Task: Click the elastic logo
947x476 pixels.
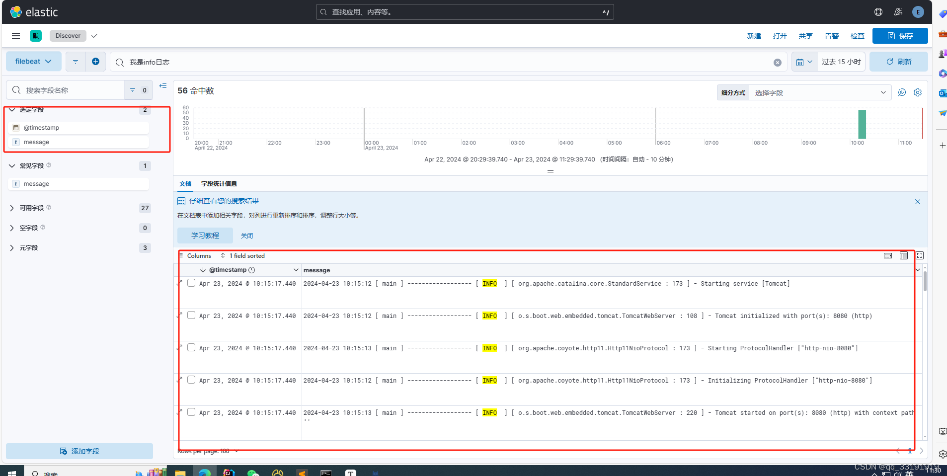Action: [x=34, y=12]
